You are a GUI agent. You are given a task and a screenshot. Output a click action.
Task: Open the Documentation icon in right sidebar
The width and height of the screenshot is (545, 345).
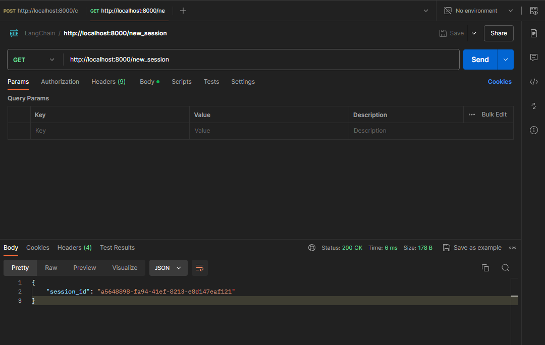click(x=534, y=33)
